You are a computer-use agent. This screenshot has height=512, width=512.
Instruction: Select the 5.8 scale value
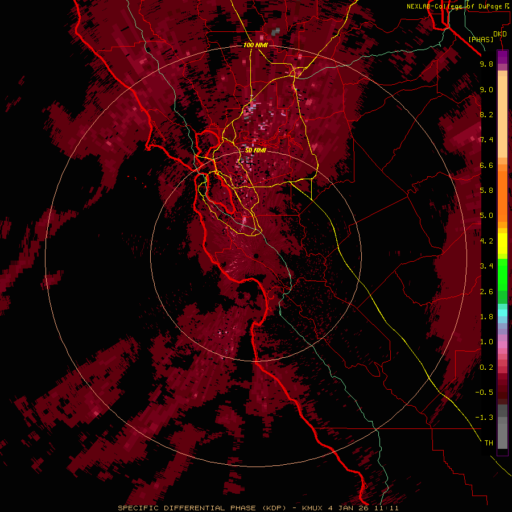pos(486,191)
